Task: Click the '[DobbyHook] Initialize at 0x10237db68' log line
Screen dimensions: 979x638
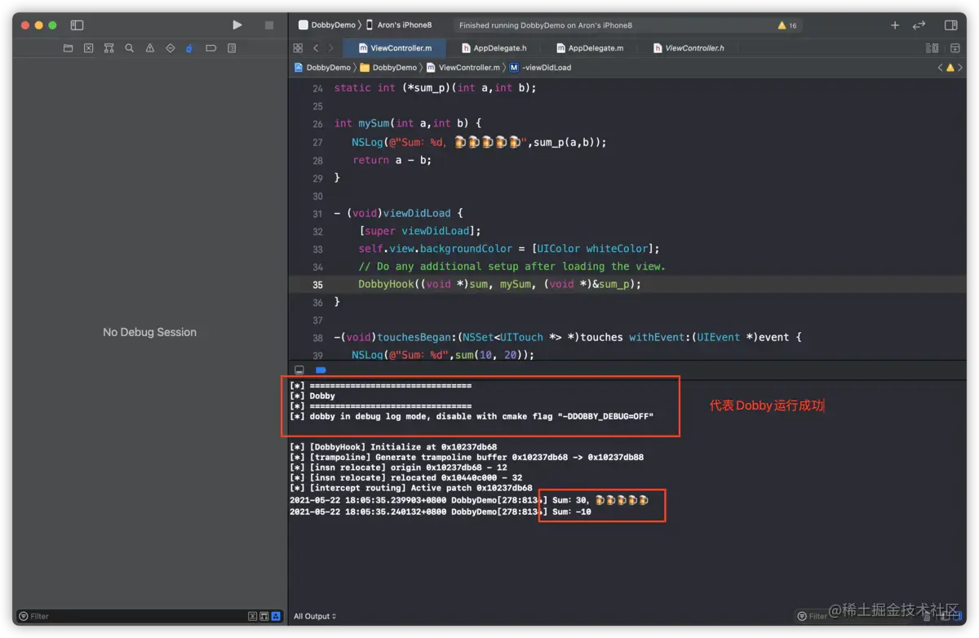Action: 393,447
